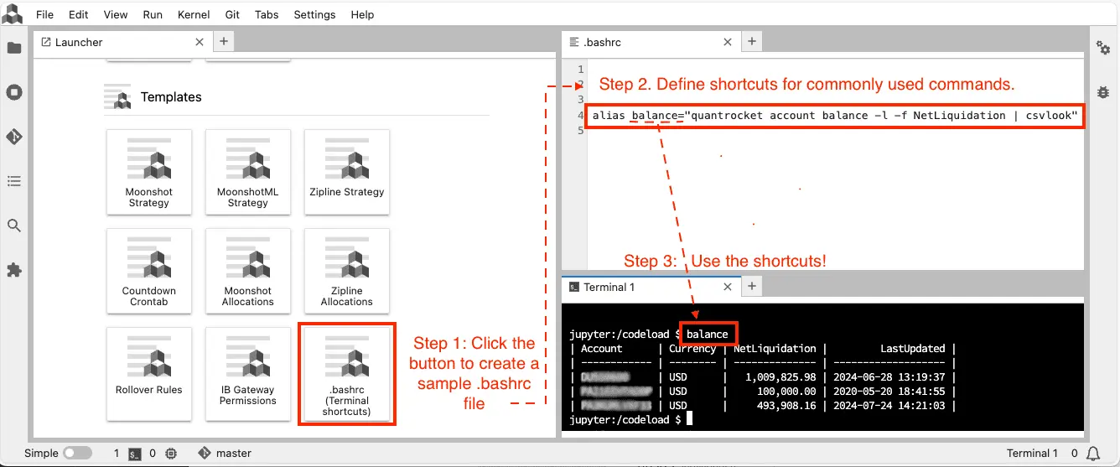Create a Zipline Allocations template
This screenshot has width=1120, height=467.
pyautogui.click(x=346, y=269)
